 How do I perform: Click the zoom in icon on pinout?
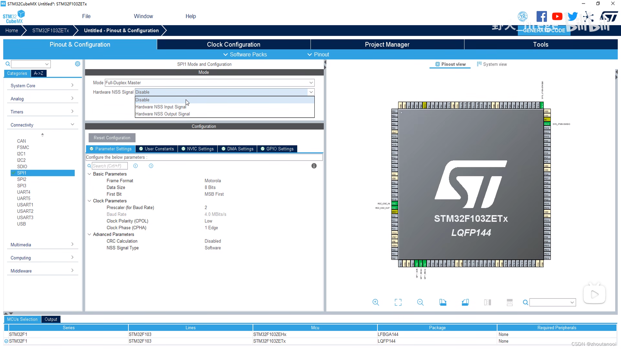click(x=375, y=302)
